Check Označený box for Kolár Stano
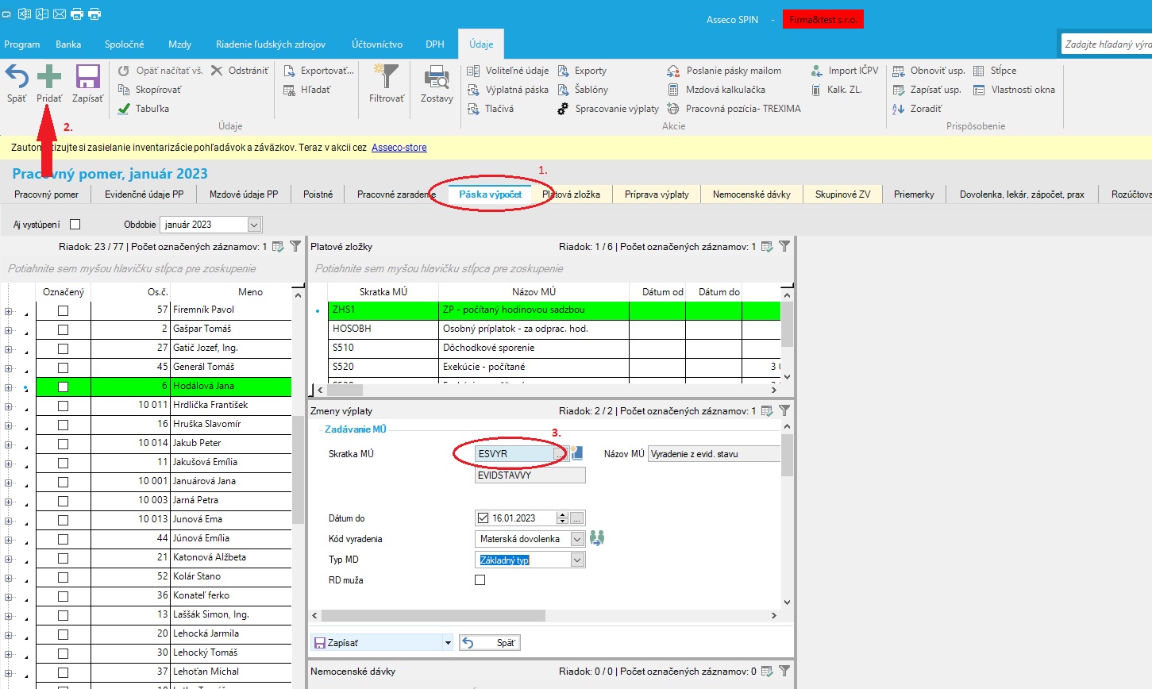 pyautogui.click(x=63, y=577)
